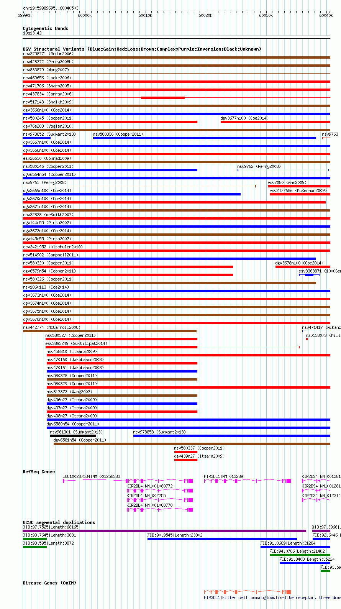Viewport: 341px width, 609px height.
Task: Select dgv3667n100 (Coe2014) variant label
Action: [47, 142]
